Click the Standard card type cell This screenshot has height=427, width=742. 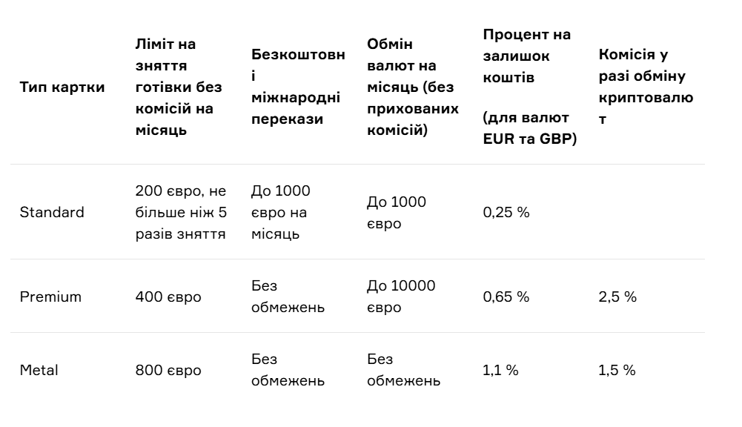[52, 212]
